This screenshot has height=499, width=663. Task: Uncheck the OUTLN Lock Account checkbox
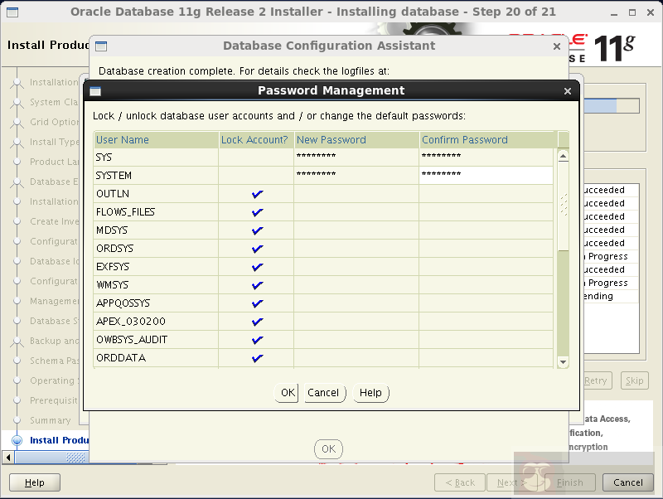[x=257, y=193]
